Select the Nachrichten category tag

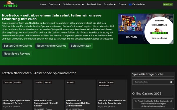click(104, 86)
